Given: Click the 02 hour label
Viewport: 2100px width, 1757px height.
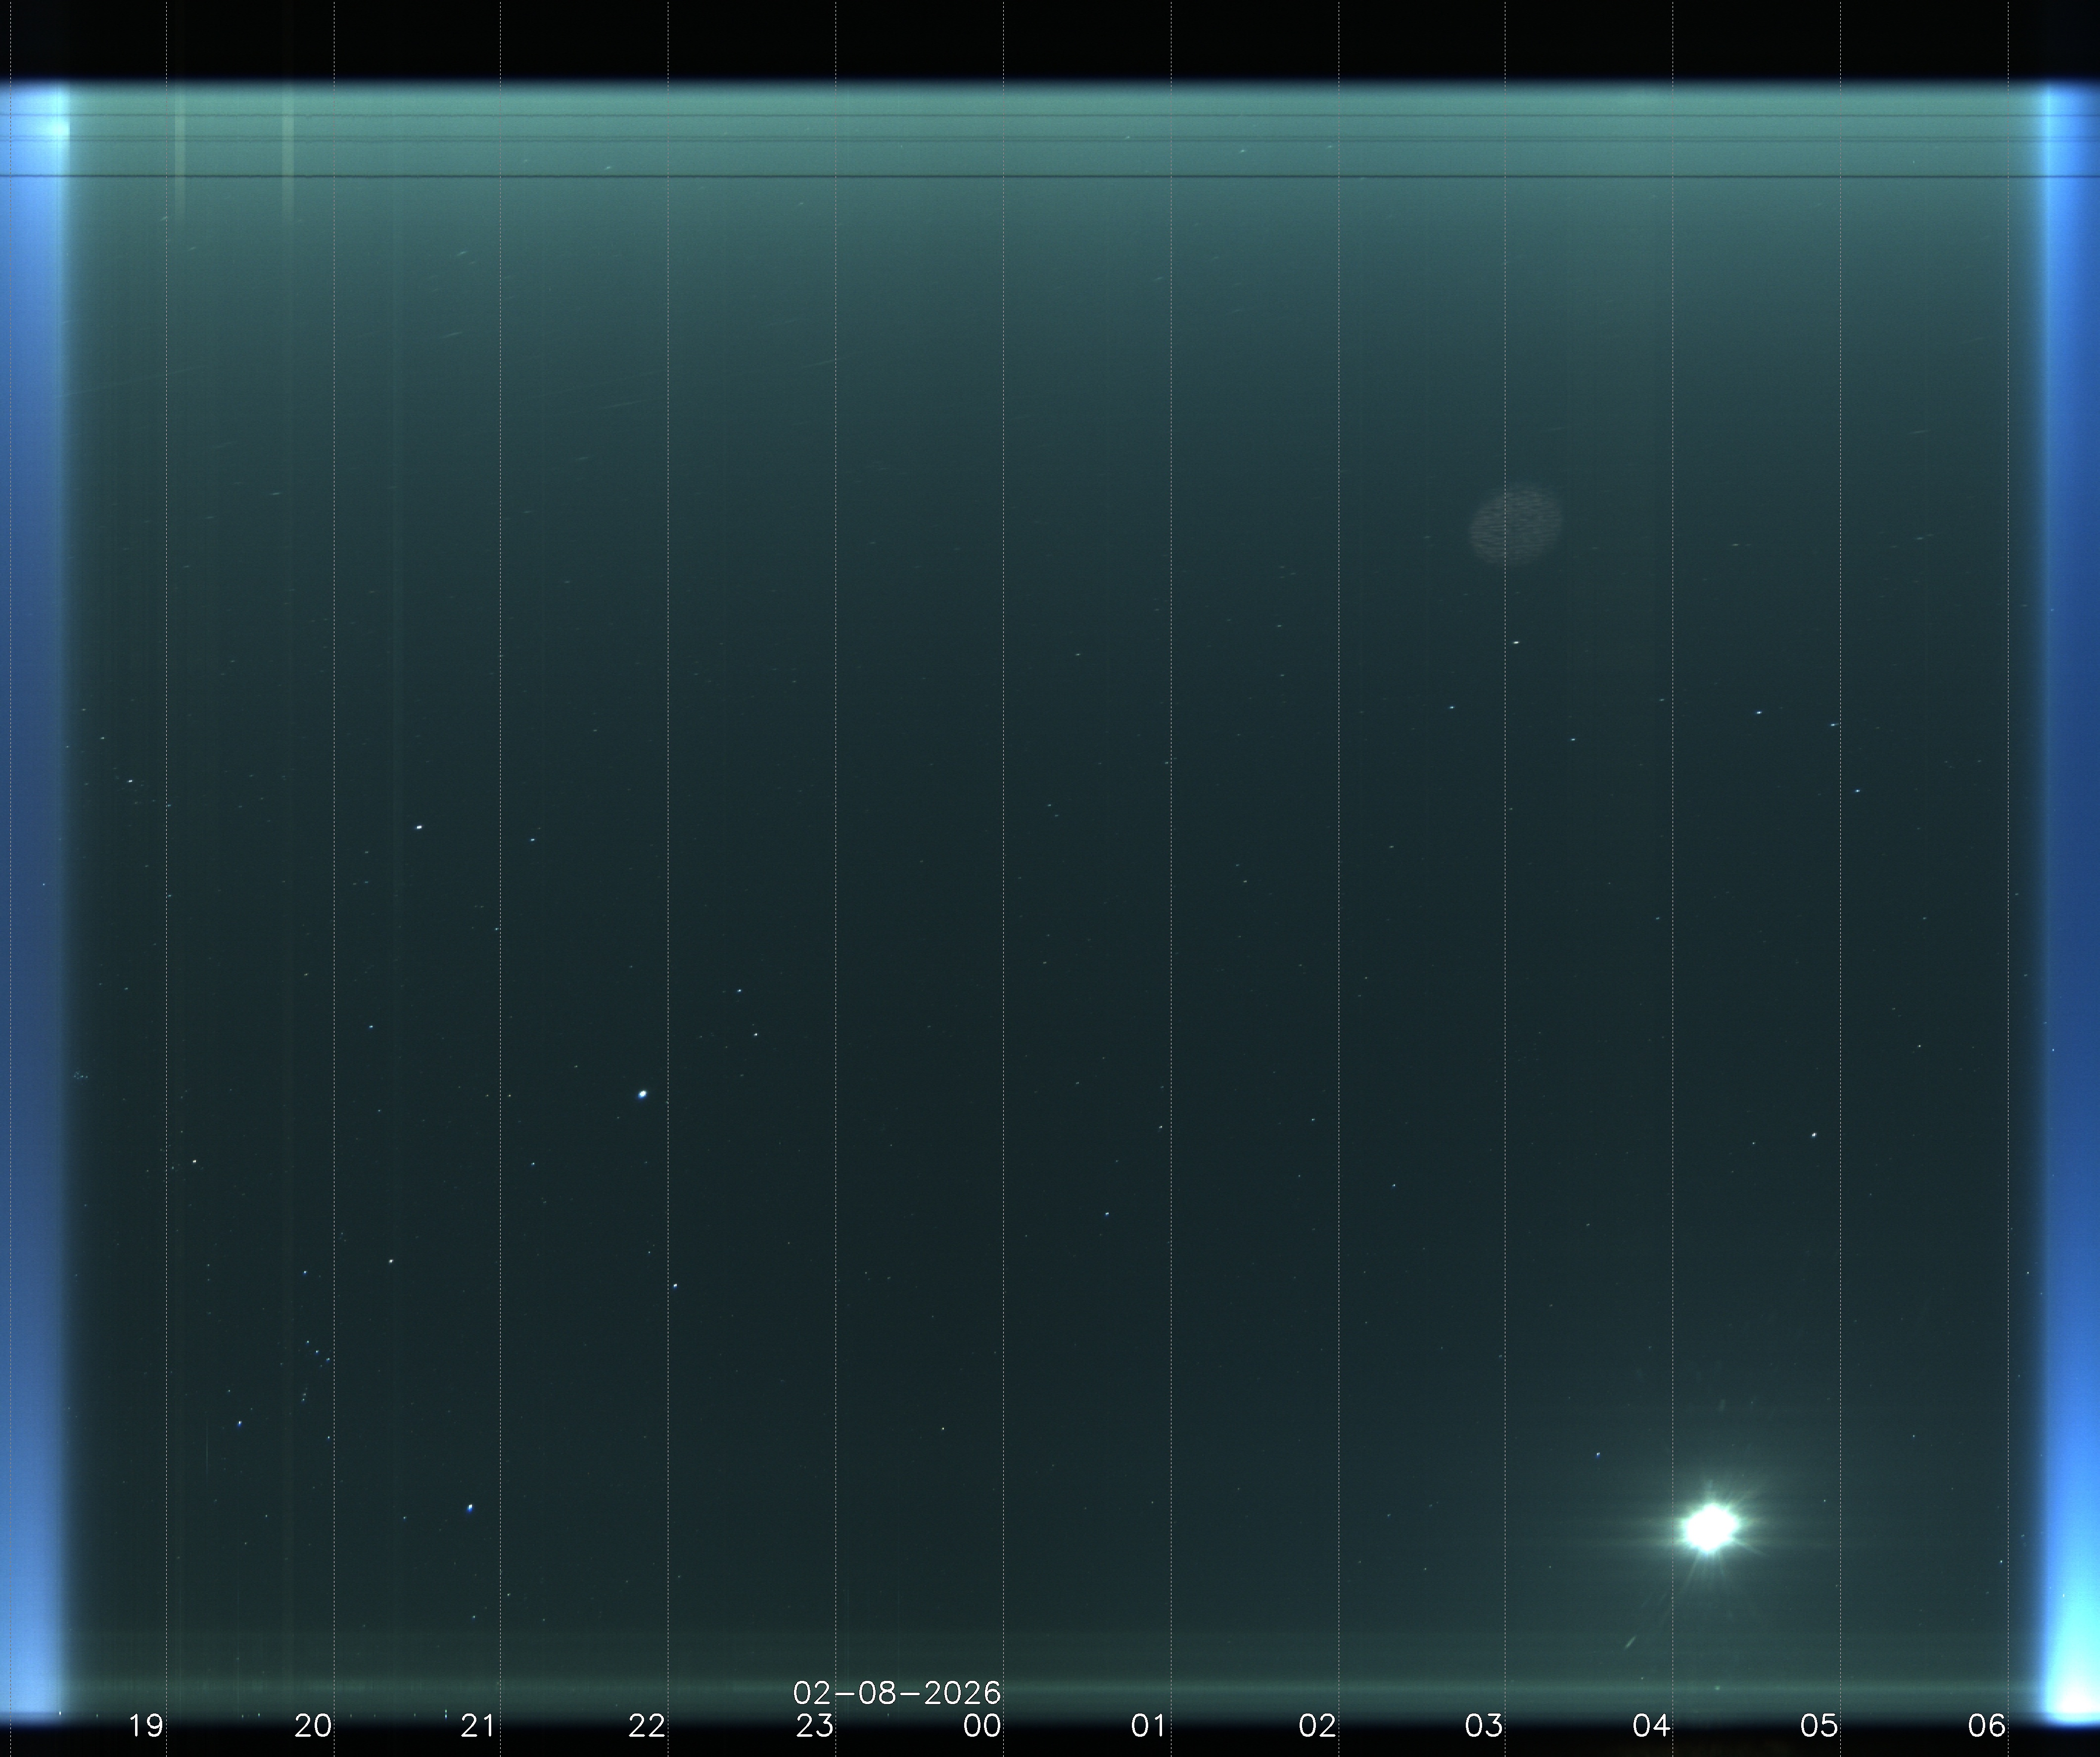Looking at the screenshot, I should (x=1317, y=1726).
